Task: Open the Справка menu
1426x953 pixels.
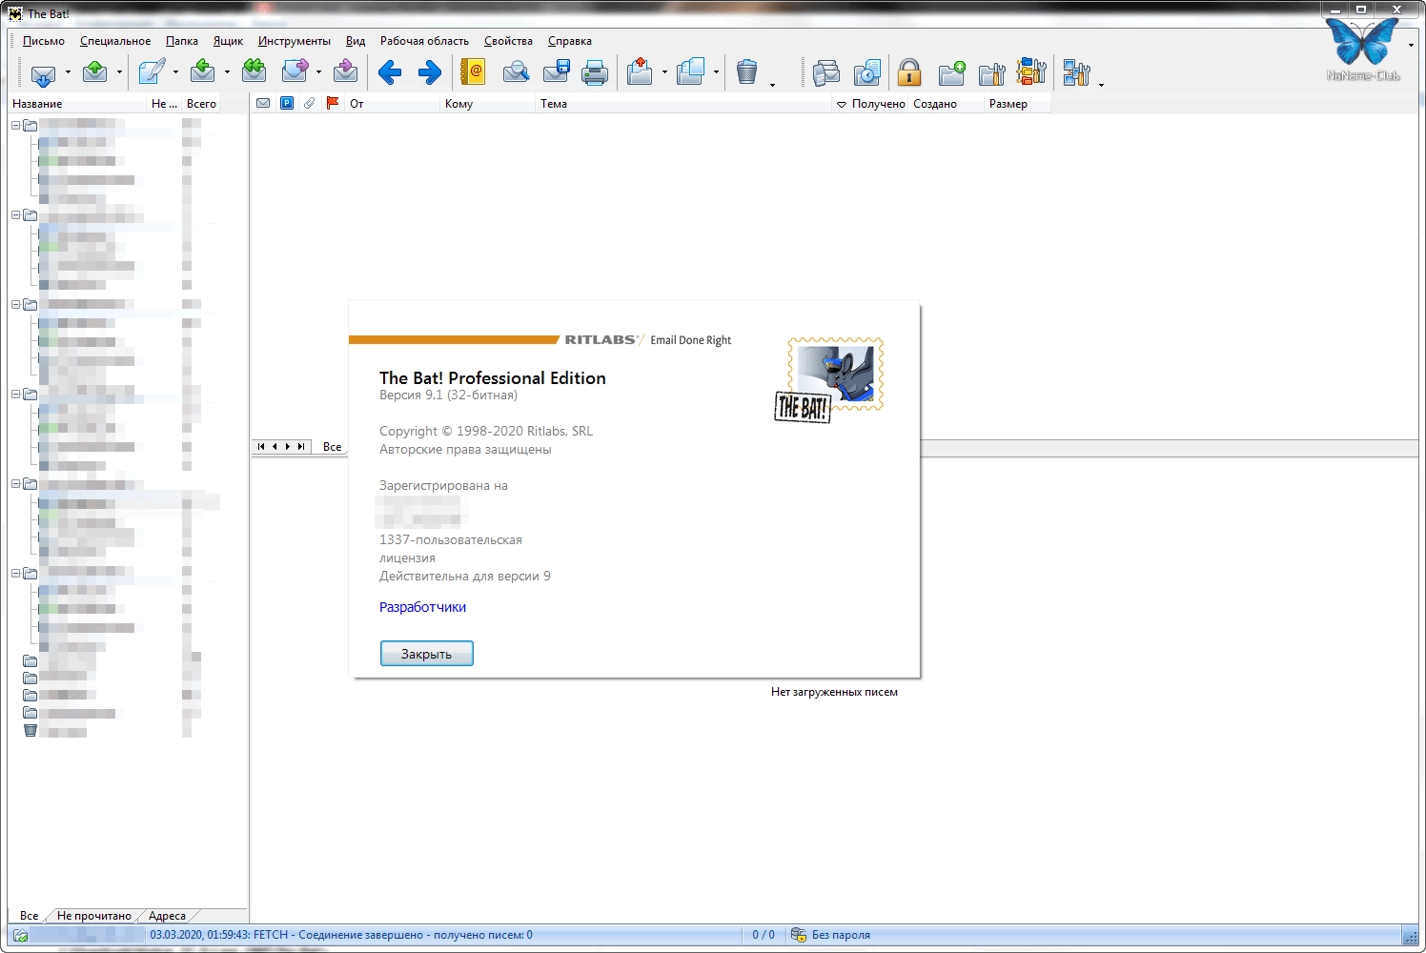Action: pyautogui.click(x=570, y=41)
